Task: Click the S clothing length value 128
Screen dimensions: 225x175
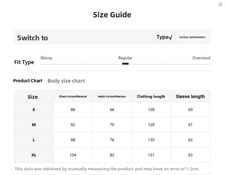Action: click(x=151, y=110)
